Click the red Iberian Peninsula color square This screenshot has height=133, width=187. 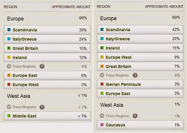(x=102, y=84)
